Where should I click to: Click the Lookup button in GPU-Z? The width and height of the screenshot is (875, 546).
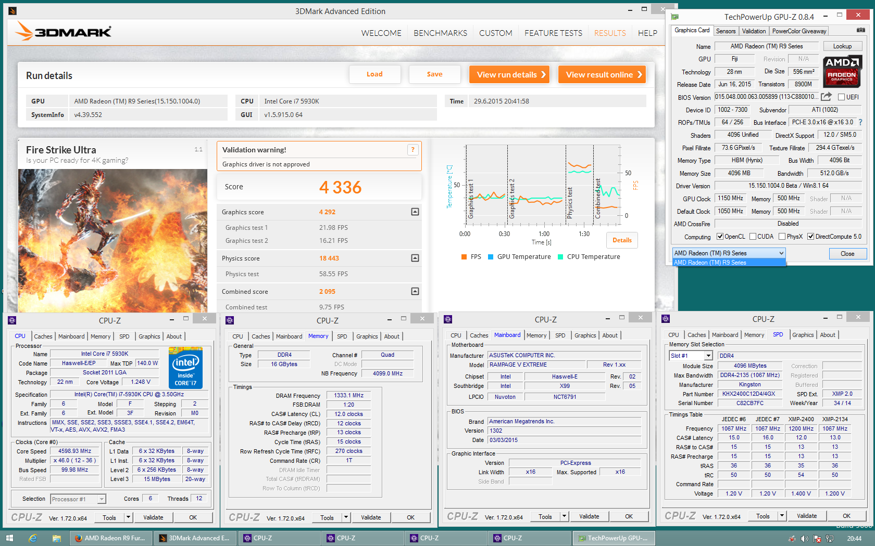[x=842, y=46]
